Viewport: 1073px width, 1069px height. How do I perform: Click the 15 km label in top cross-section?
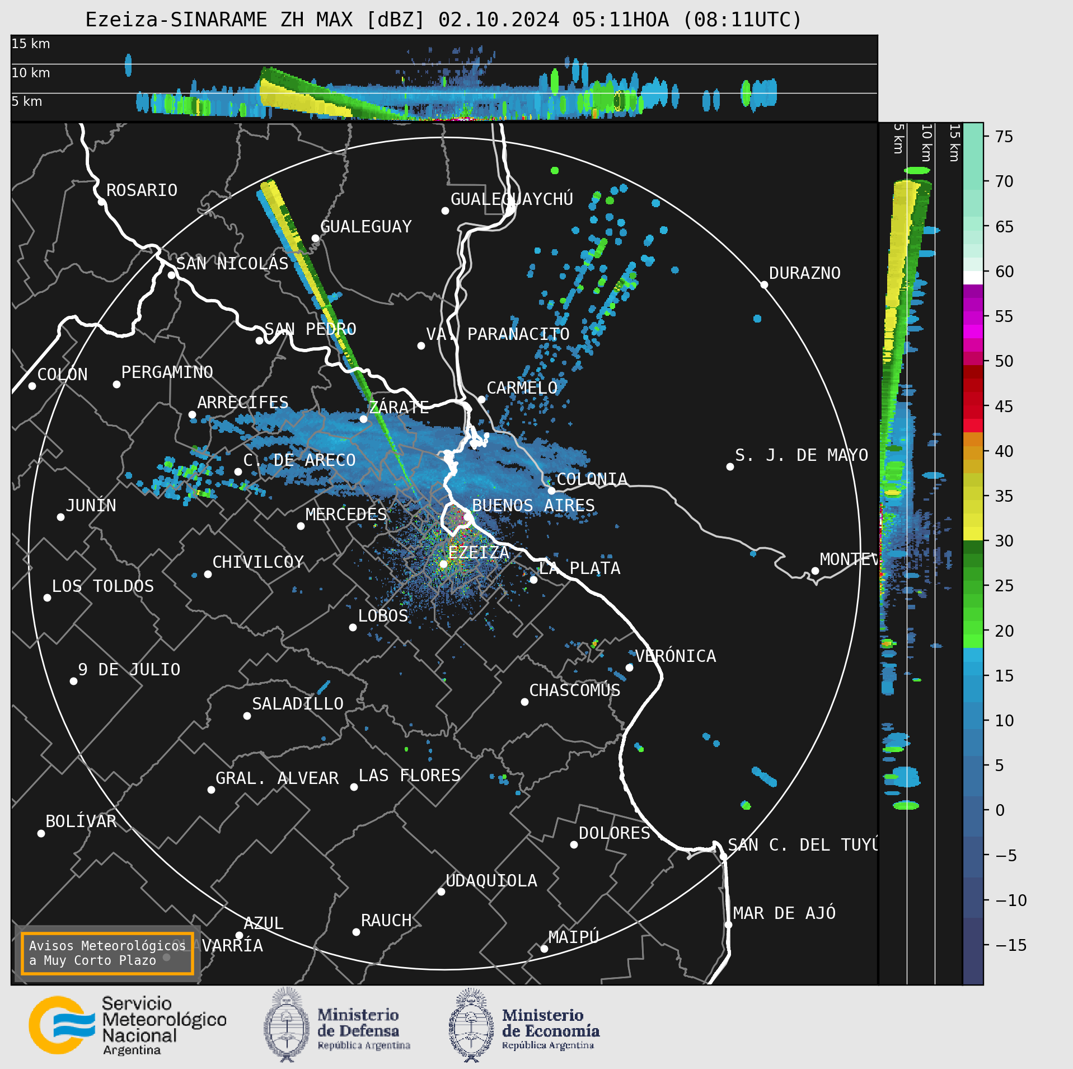tap(31, 44)
